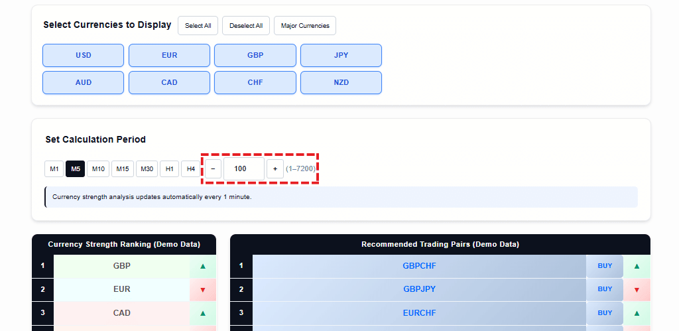Click the BUY button for GBPCHF
679x331 pixels.
click(x=605, y=266)
